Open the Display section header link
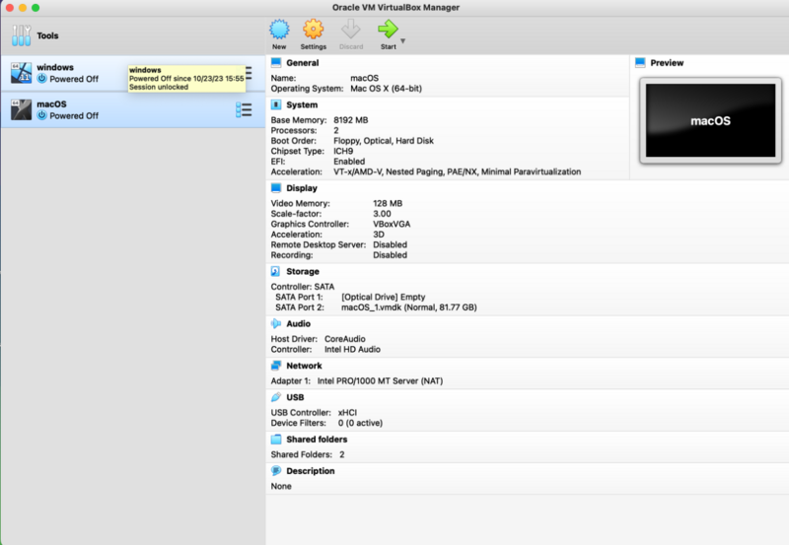This screenshot has width=789, height=545. click(x=303, y=187)
